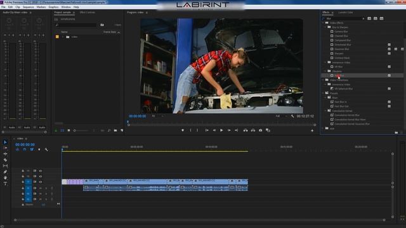This screenshot has width=406, height=228.
Task: Click Mark In button in Program monitor
Action: 190,130
